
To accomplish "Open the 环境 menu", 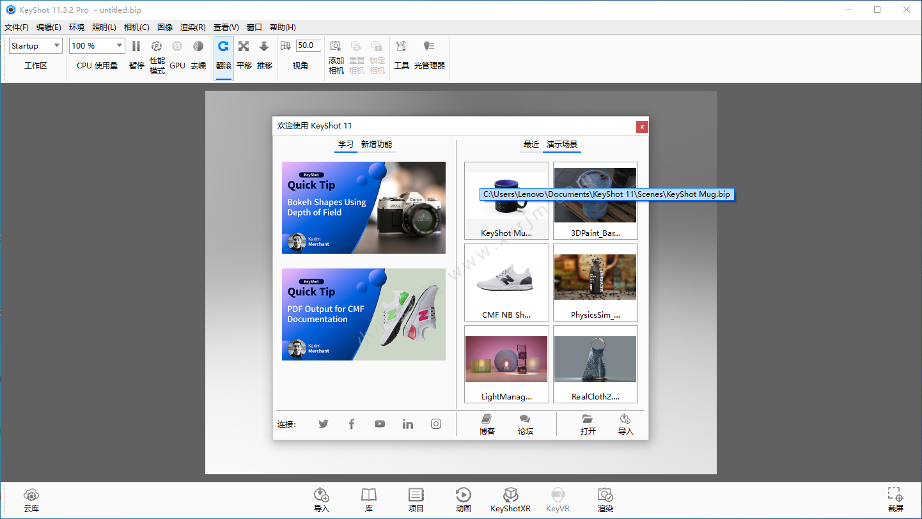I will (77, 27).
